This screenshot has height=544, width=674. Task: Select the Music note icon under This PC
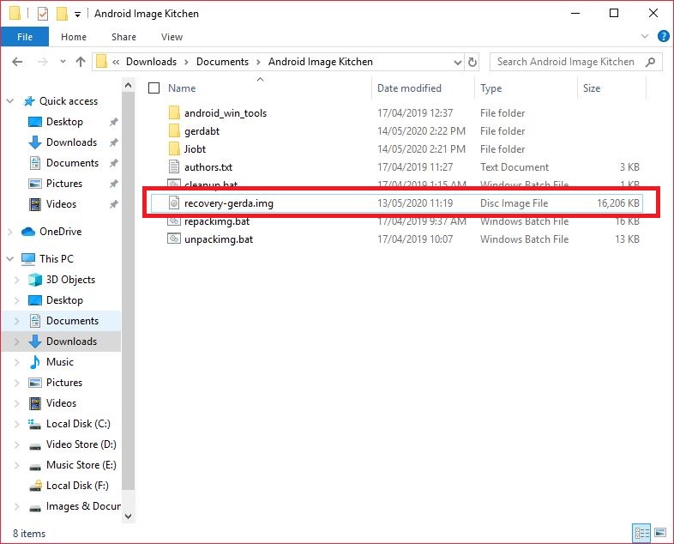tap(35, 362)
